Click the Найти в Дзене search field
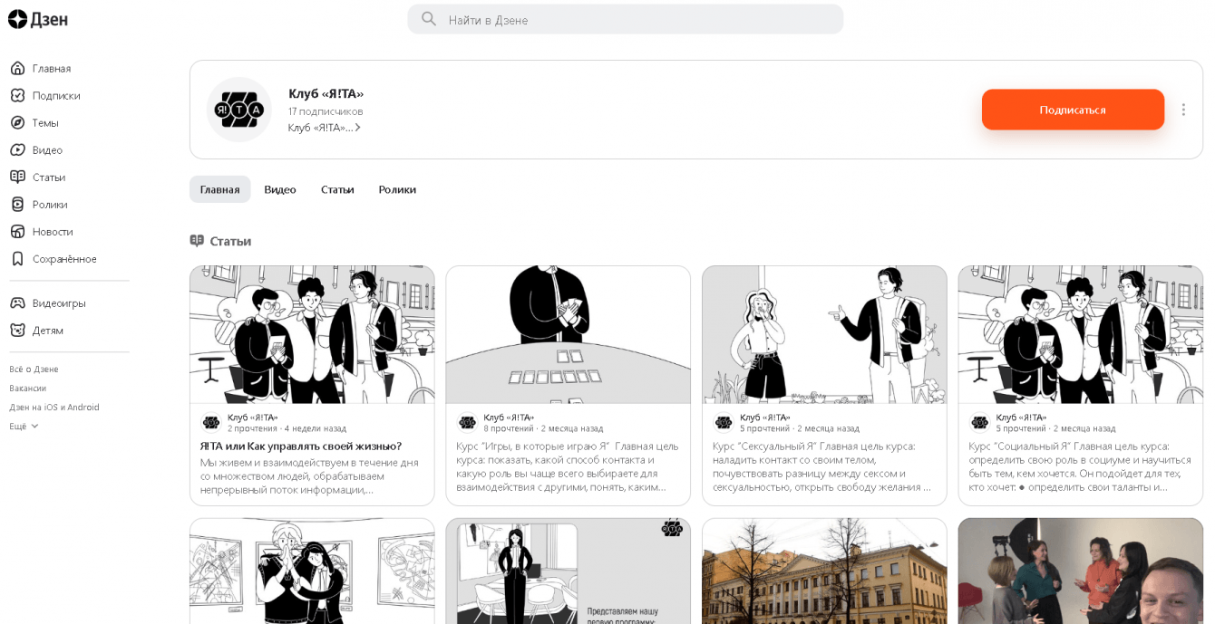This screenshot has height=624, width=1215. coord(626,19)
